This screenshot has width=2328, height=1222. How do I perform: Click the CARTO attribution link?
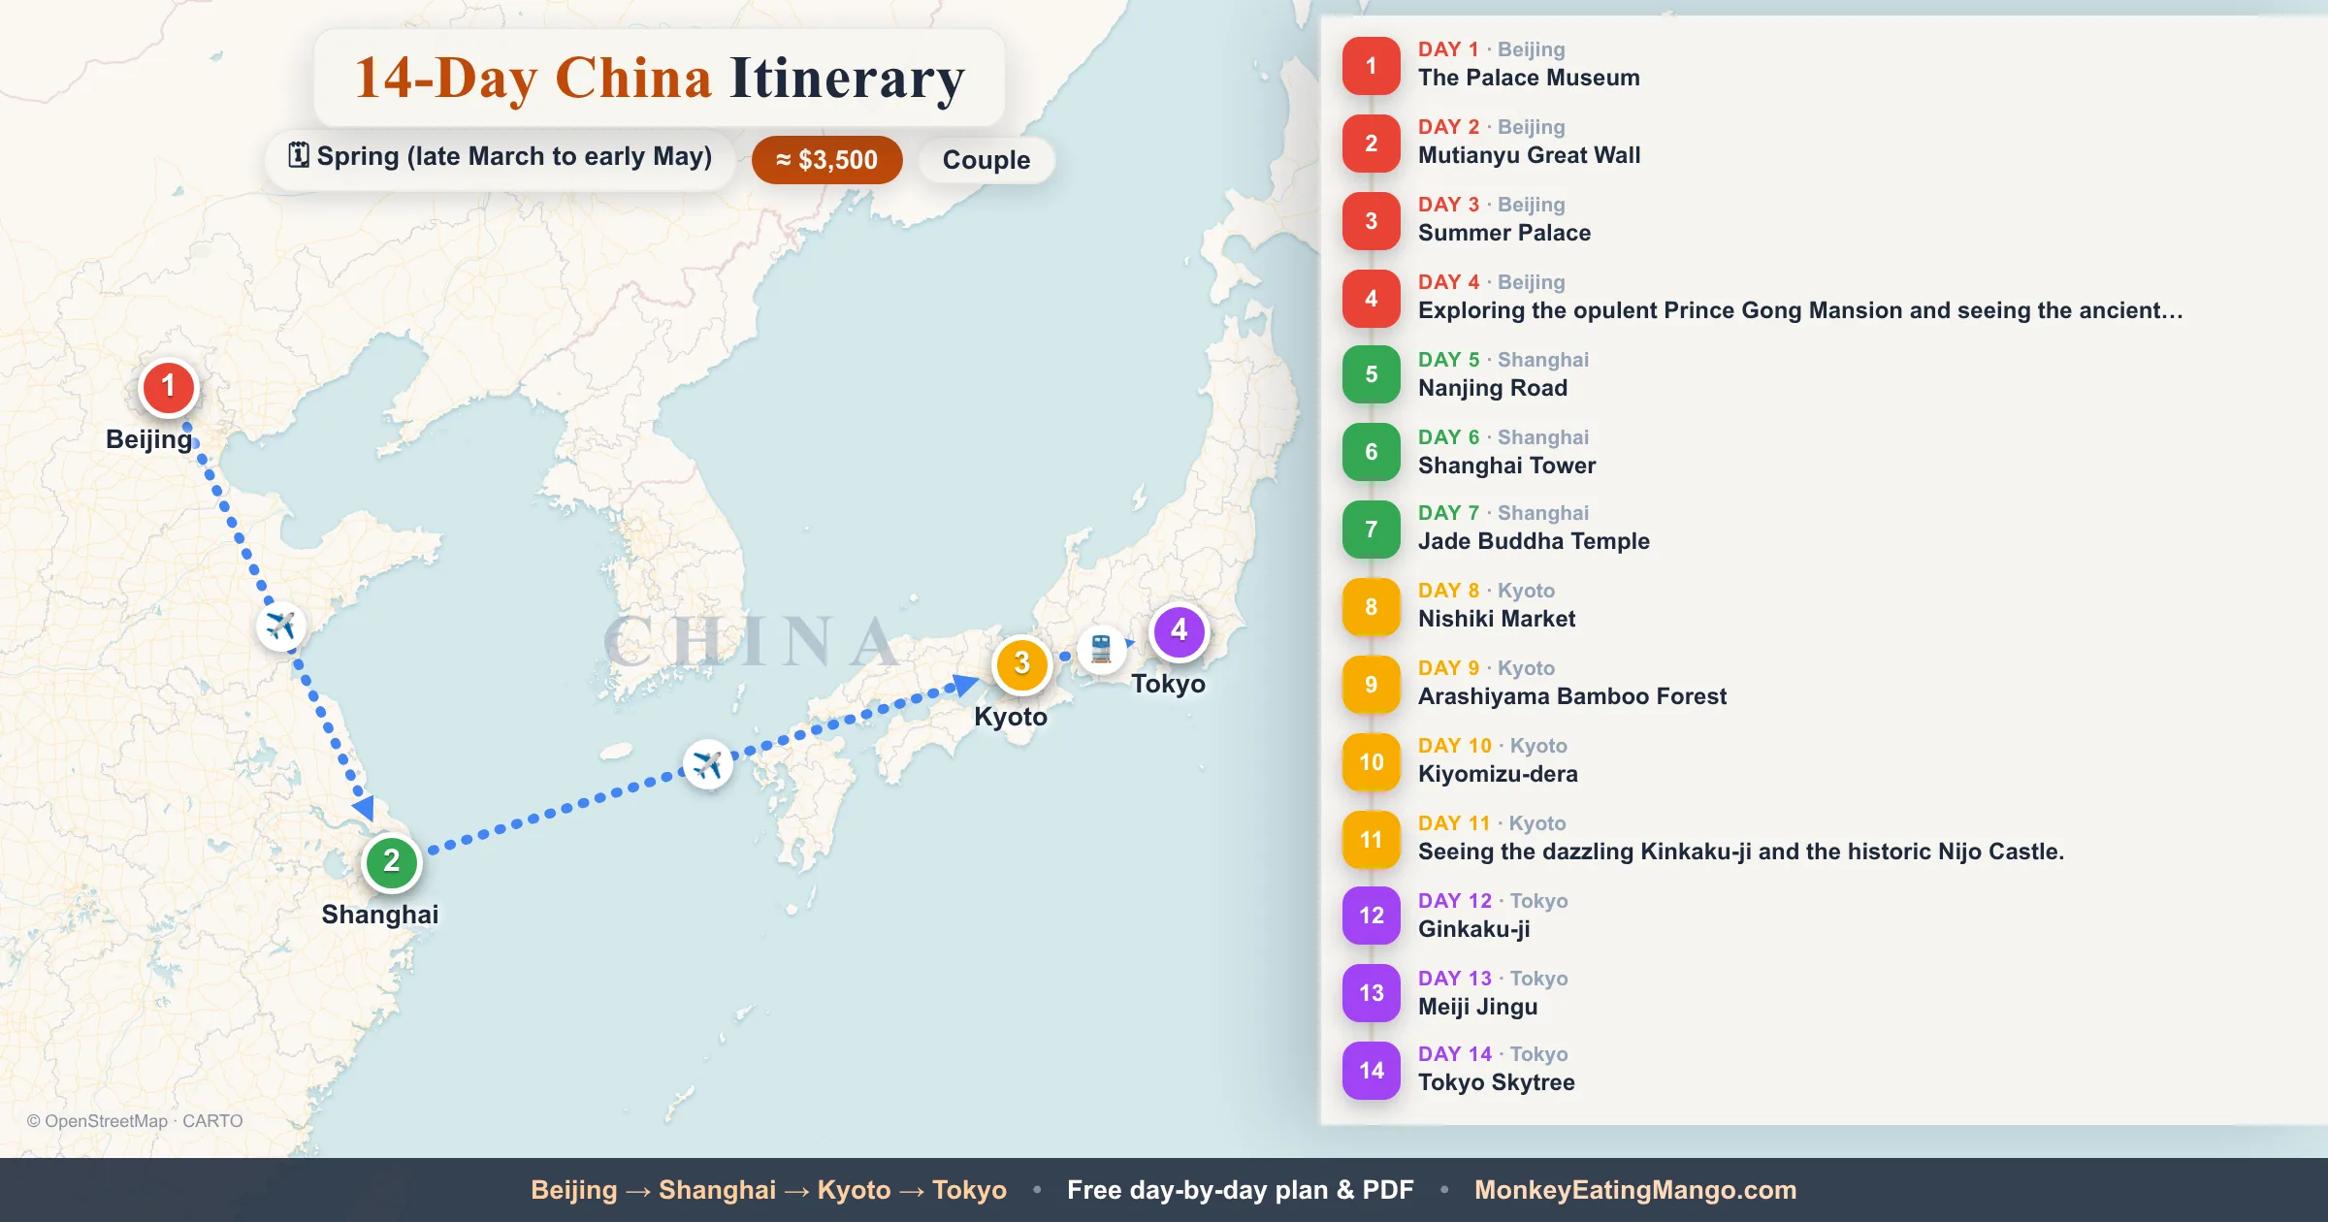click(212, 1121)
